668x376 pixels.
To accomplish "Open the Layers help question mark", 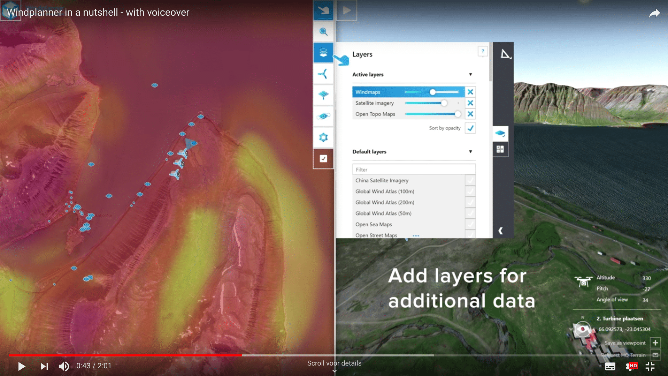I will pyautogui.click(x=483, y=52).
